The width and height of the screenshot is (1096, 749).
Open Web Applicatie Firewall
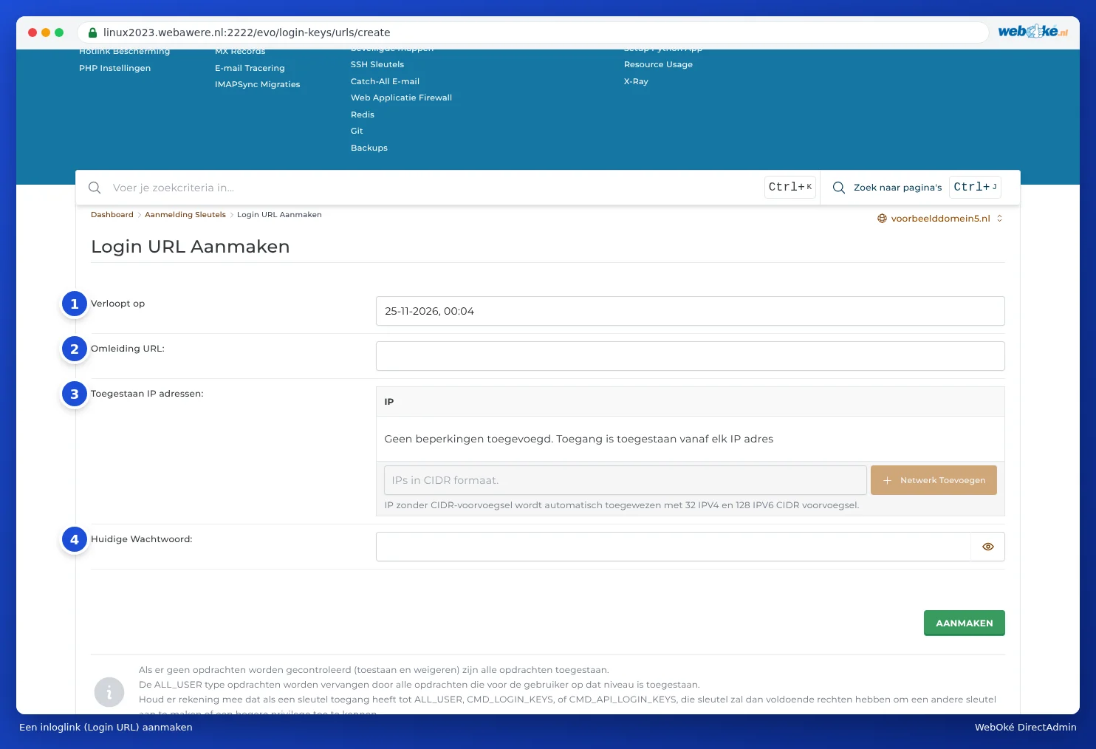401,98
